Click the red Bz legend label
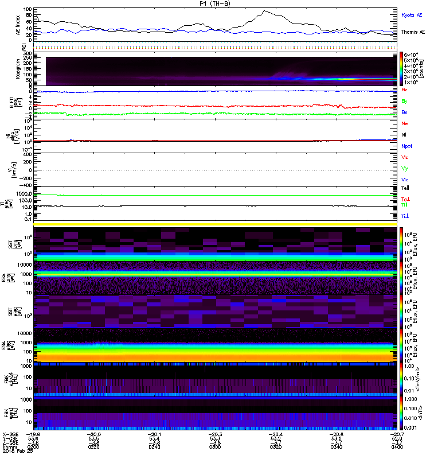 [404, 90]
